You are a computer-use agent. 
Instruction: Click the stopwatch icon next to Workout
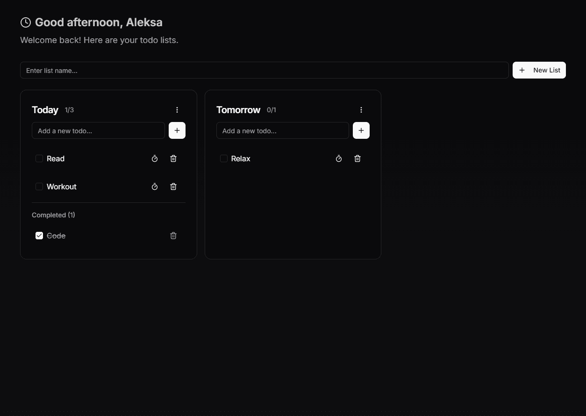155,186
